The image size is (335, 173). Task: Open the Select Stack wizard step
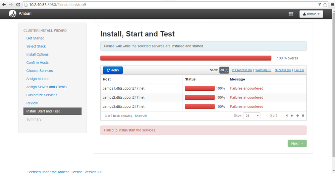click(36, 46)
